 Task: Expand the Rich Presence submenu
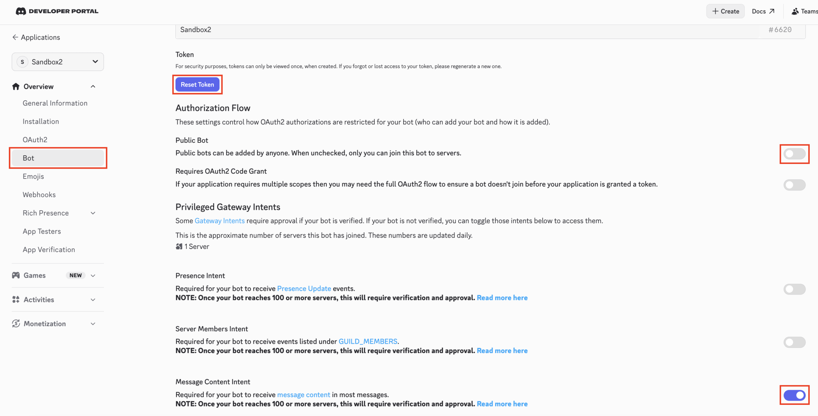pos(93,213)
